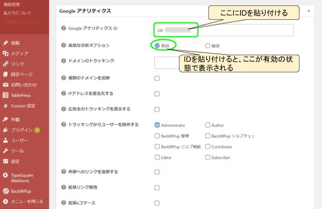Check the BackWPup ジョブ機能 checkbox
Screen dimensions: 322x209
tap(157, 146)
